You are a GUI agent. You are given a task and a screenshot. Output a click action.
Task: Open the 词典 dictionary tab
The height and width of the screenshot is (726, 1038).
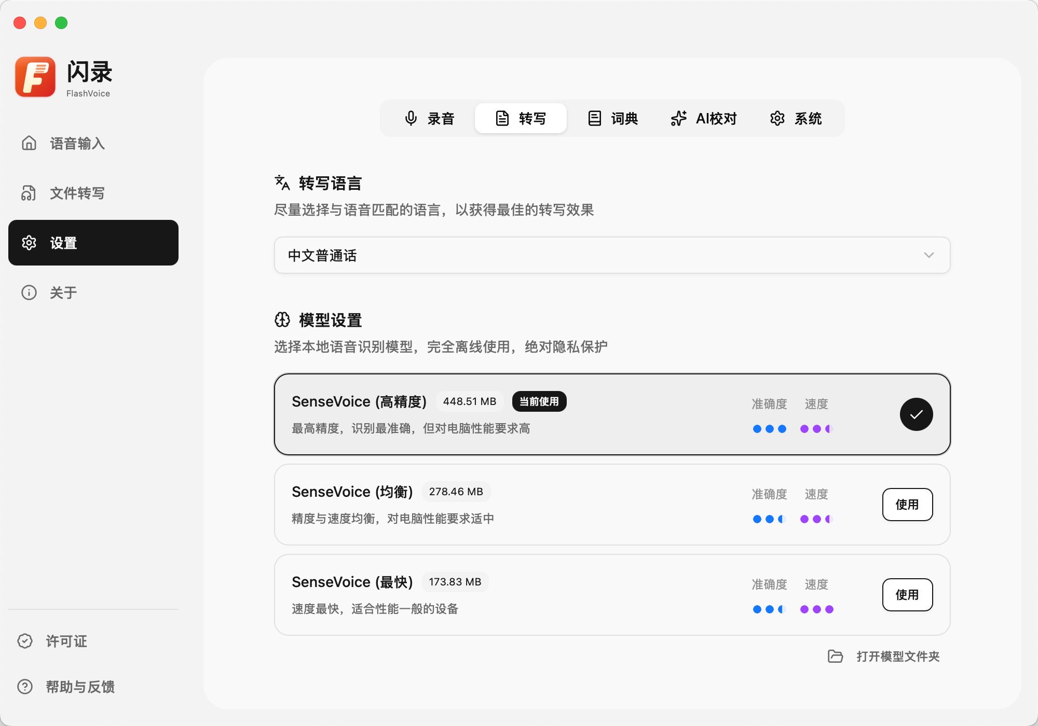click(x=612, y=118)
